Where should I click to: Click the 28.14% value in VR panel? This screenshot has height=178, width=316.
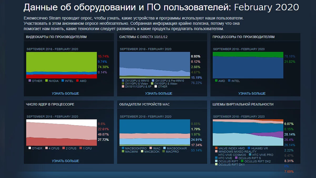point(290,134)
